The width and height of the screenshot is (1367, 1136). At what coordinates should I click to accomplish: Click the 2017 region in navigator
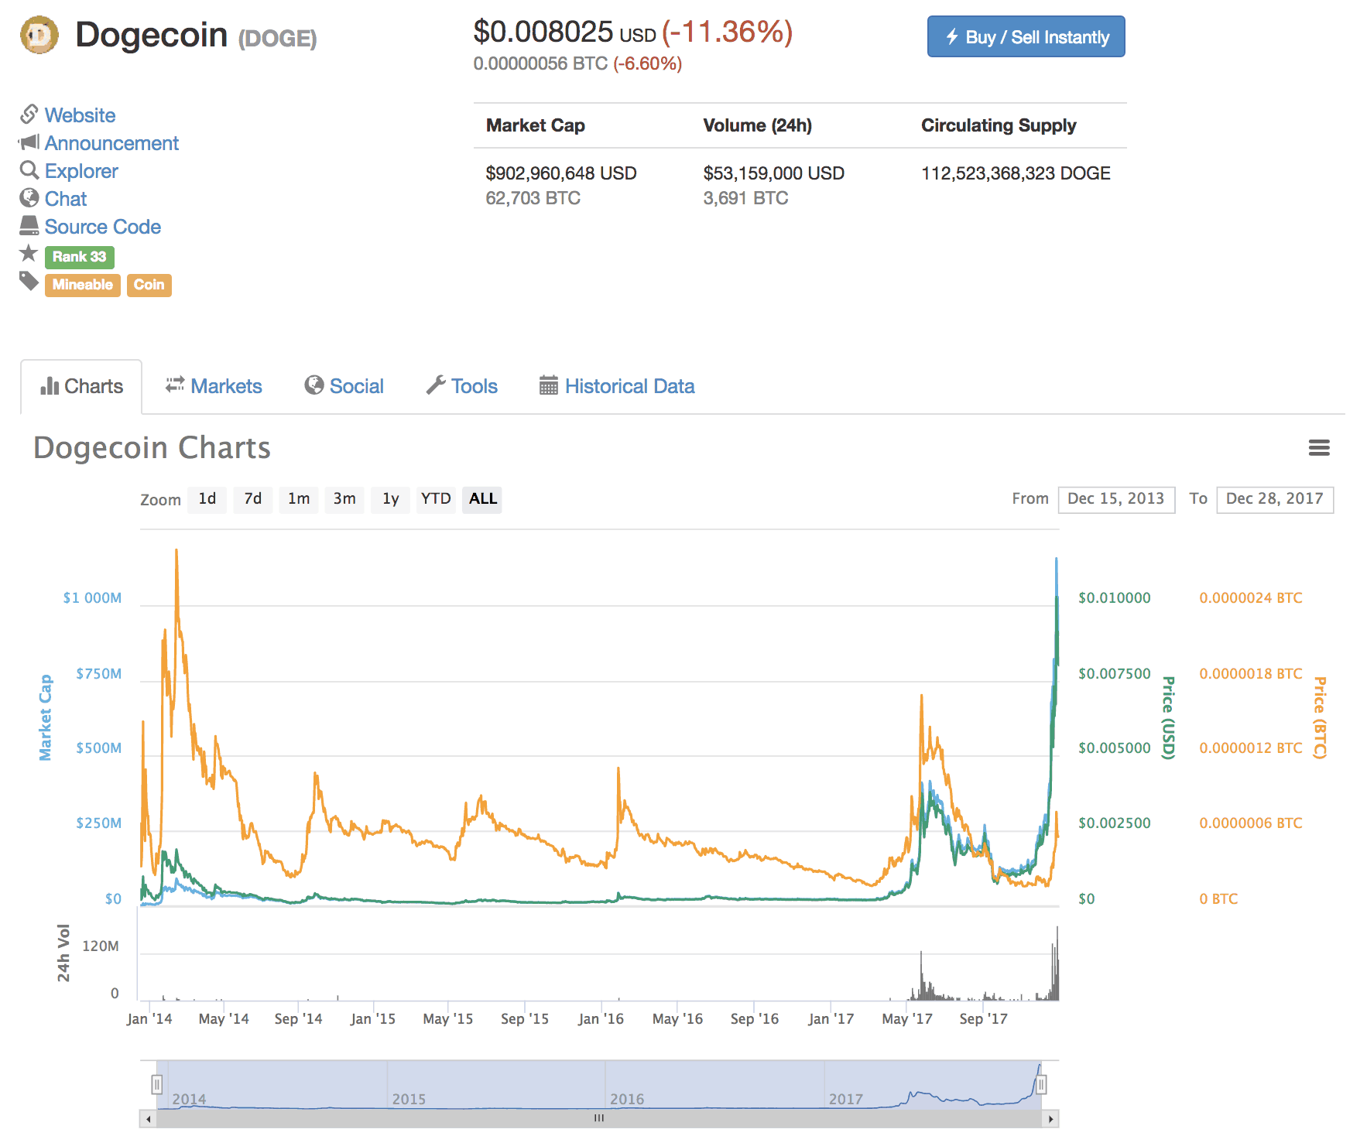pyautogui.click(x=846, y=1099)
